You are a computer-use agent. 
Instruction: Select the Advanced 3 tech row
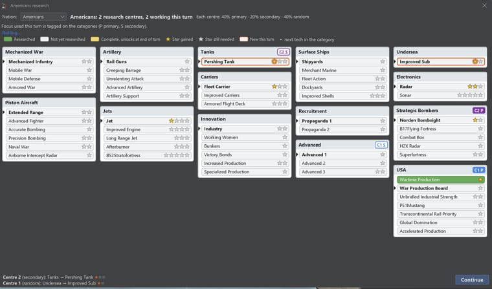[x=342, y=172]
